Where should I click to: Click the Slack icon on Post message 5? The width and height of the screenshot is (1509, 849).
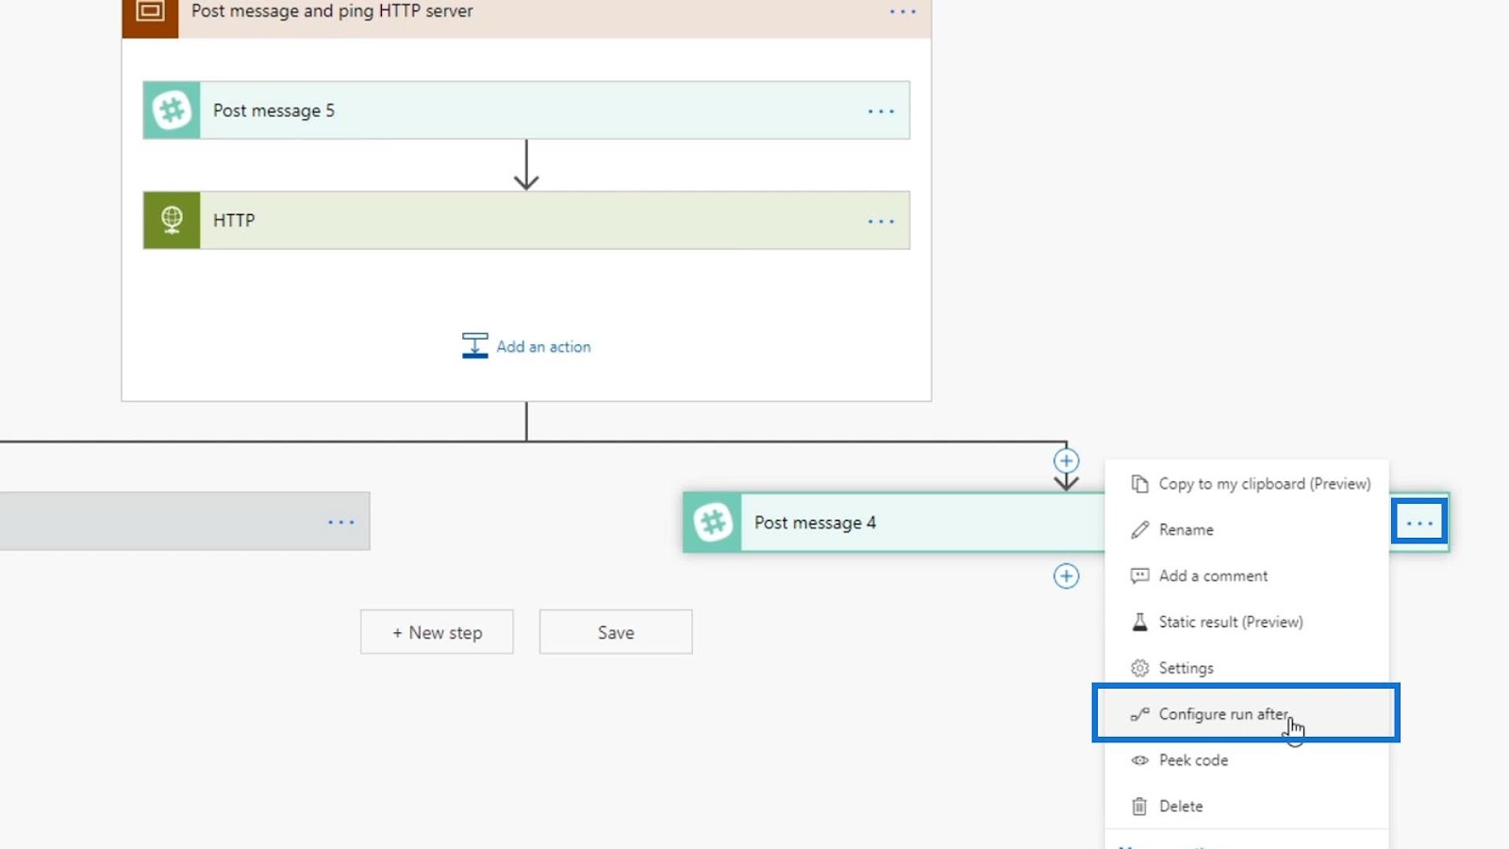click(x=172, y=110)
